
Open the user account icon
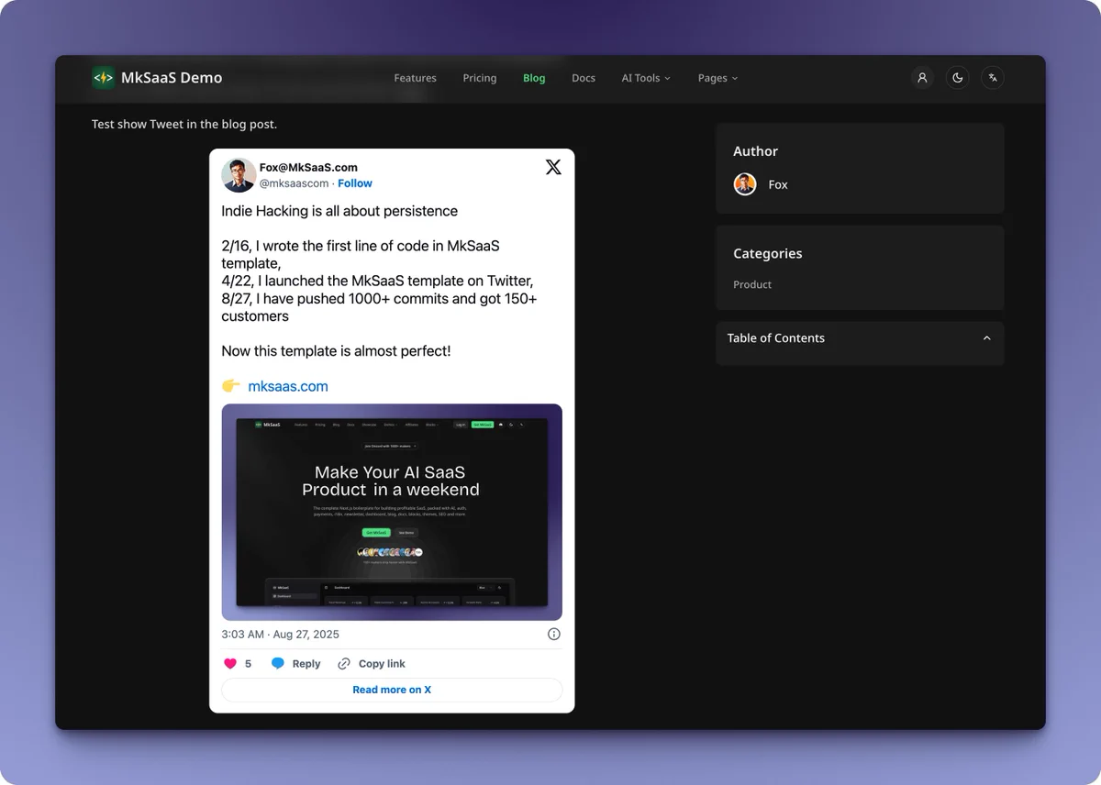(922, 78)
